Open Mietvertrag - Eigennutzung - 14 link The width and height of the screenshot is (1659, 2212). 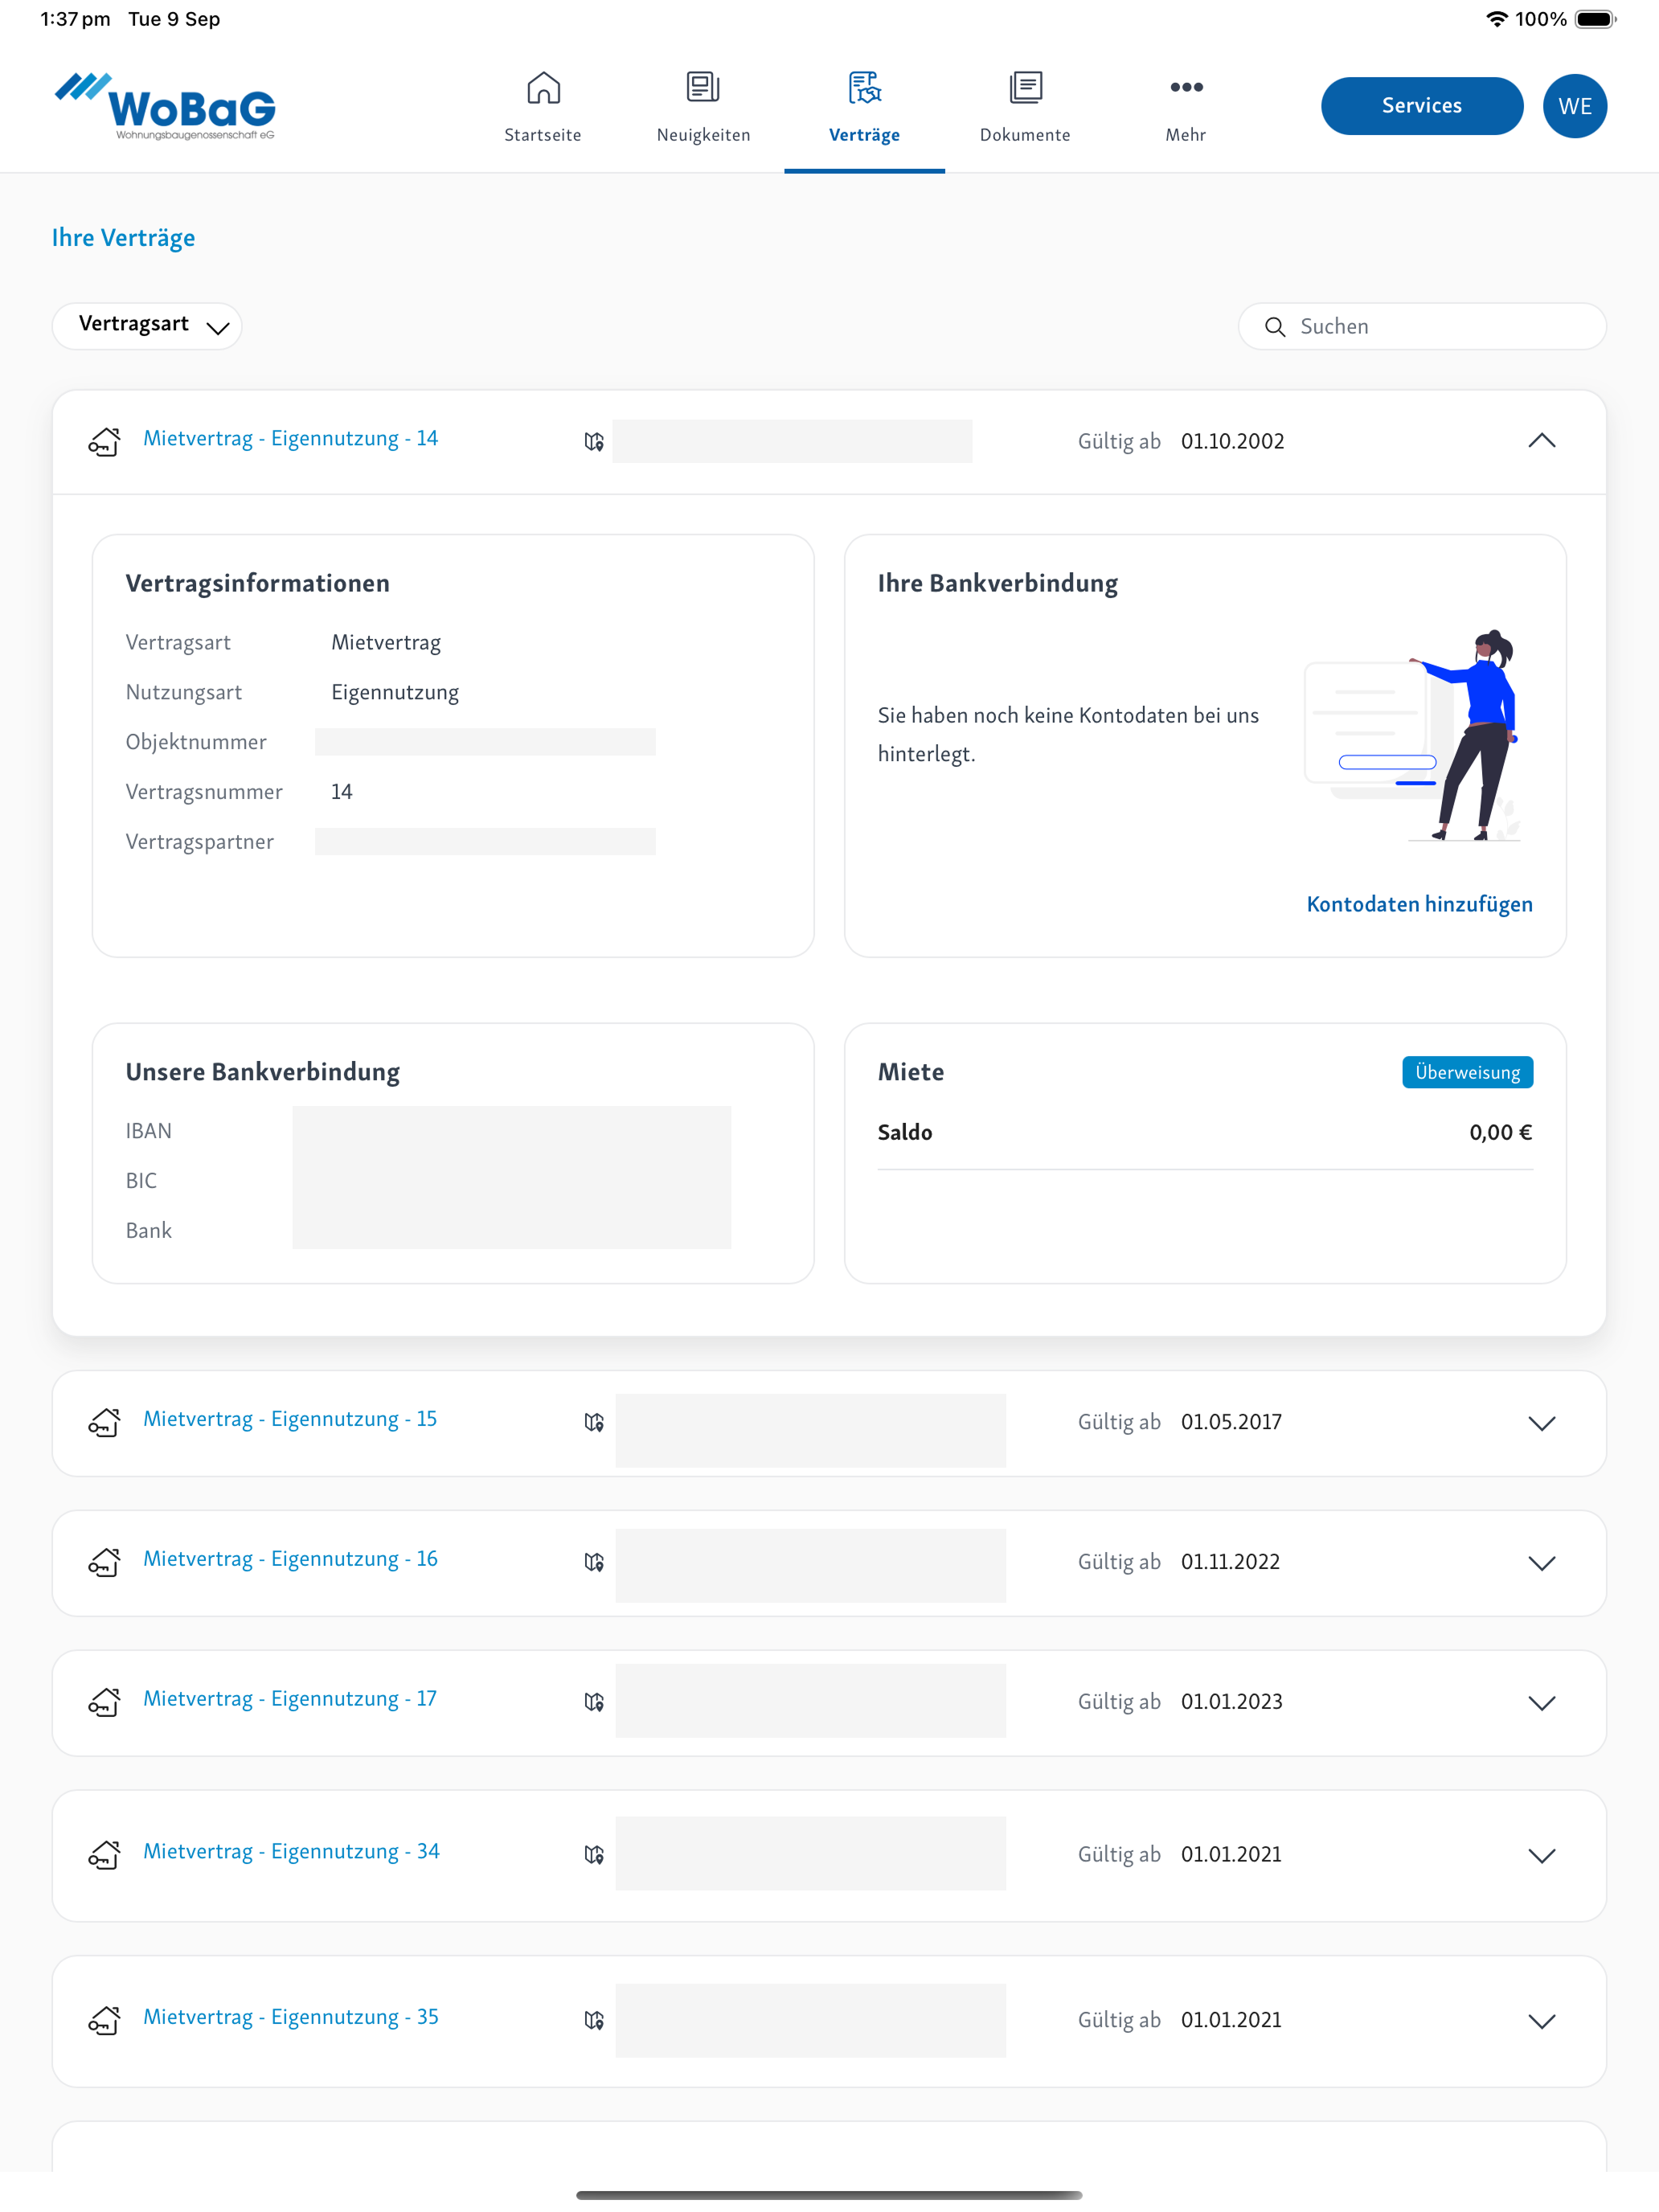tap(290, 439)
